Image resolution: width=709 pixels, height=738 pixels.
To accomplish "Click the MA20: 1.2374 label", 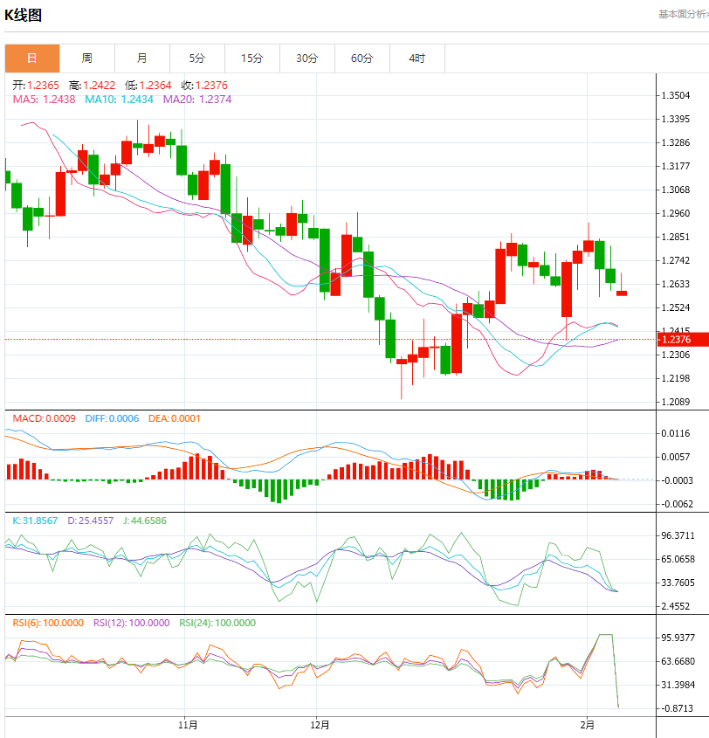I will tap(197, 100).
